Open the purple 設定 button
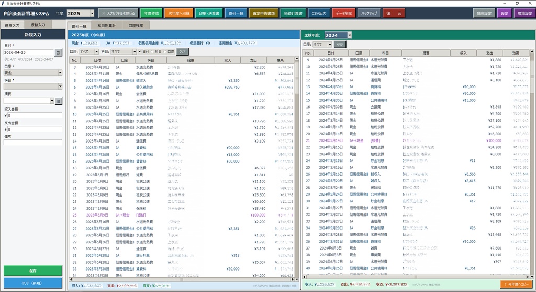This screenshot has height=292, width=536. [x=505, y=13]
